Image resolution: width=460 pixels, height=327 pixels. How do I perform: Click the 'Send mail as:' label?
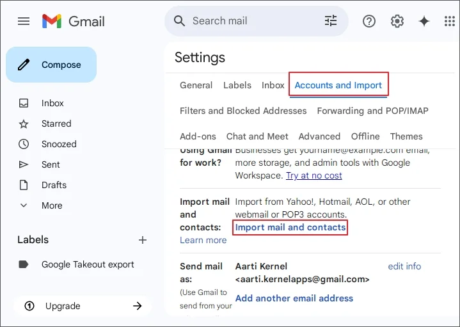[x=201, y=273]
